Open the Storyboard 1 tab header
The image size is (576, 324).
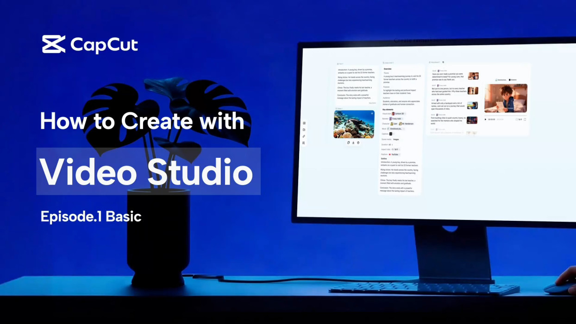tap(434, 62)
